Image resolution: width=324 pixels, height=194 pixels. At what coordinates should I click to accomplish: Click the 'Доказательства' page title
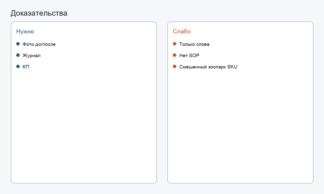coord(39,13)
